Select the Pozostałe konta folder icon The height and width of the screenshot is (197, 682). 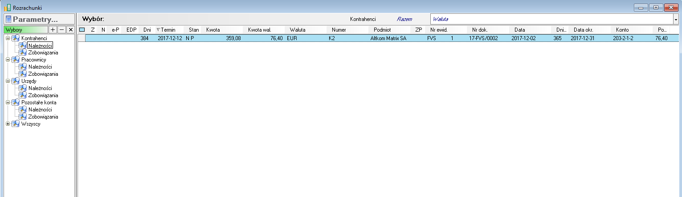pyautogui.click(x=16, y=103)
